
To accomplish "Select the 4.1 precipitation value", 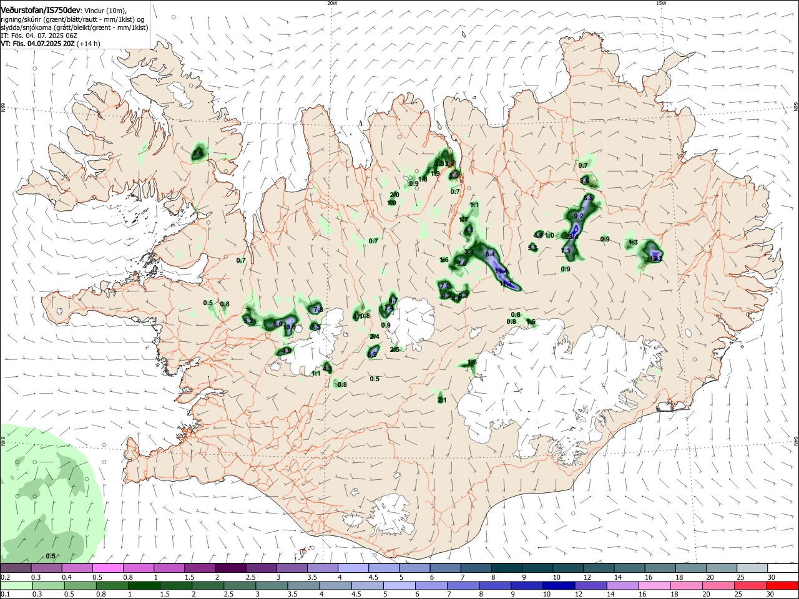I will 469,230.
